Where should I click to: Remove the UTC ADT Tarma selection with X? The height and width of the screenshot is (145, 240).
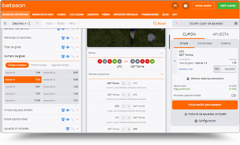point(175,61)
